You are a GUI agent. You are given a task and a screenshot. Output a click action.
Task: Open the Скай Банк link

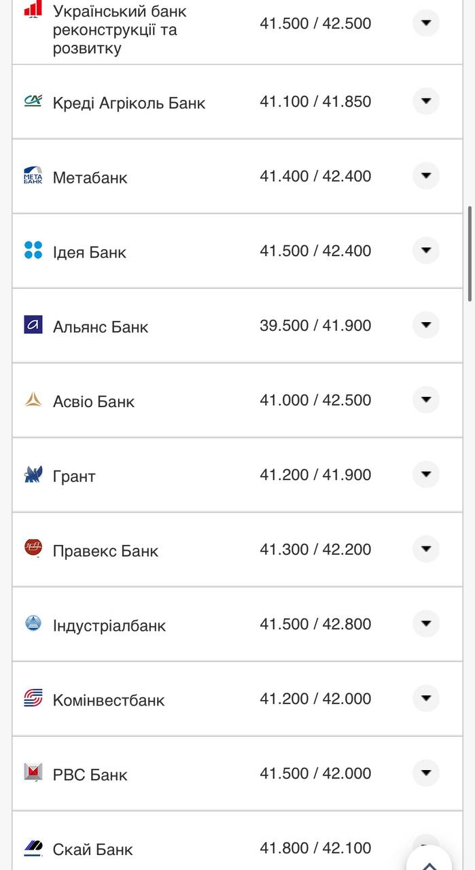coord(92,849)
